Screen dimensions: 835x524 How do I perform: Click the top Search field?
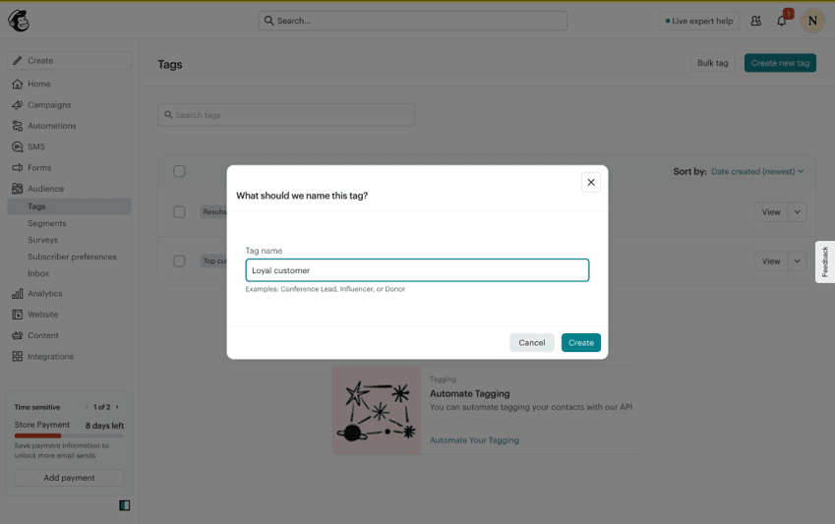(x=413, y=21)
